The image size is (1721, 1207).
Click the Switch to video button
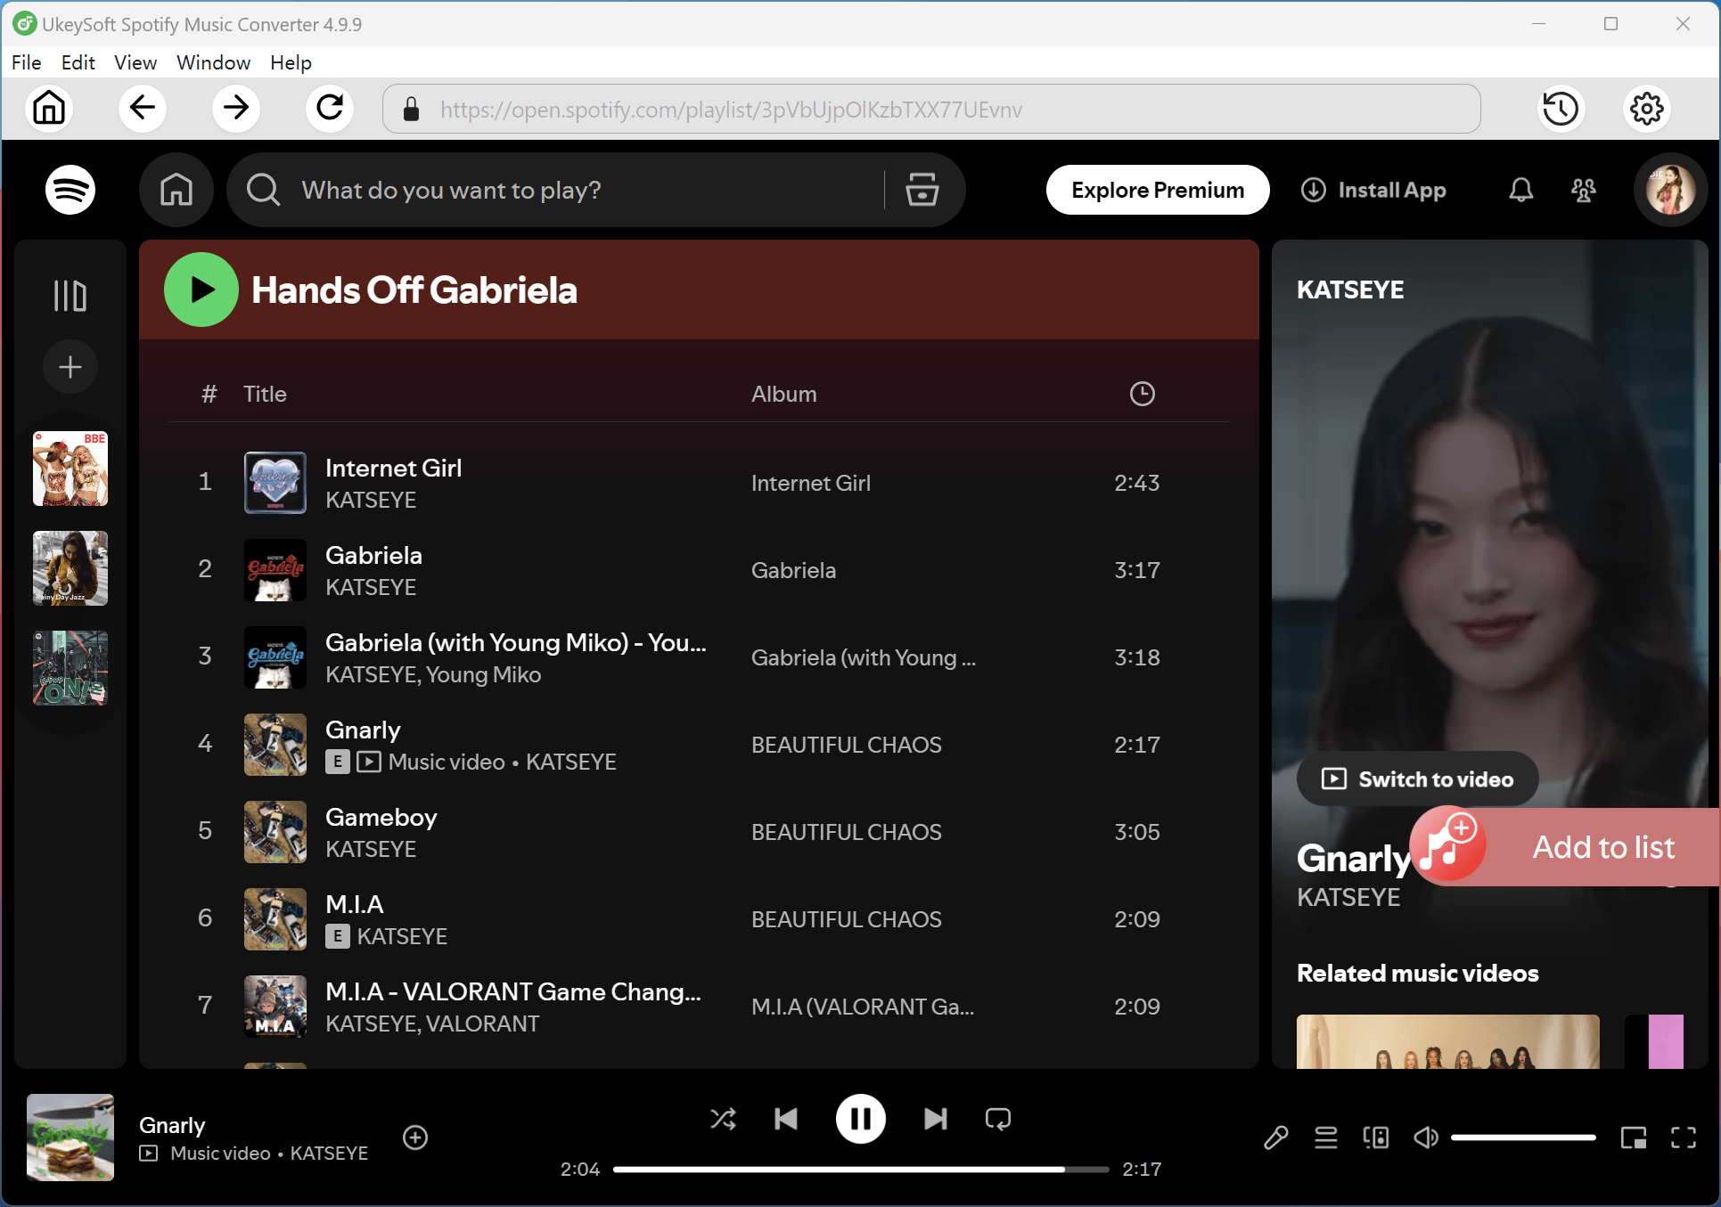[1416, 779]
